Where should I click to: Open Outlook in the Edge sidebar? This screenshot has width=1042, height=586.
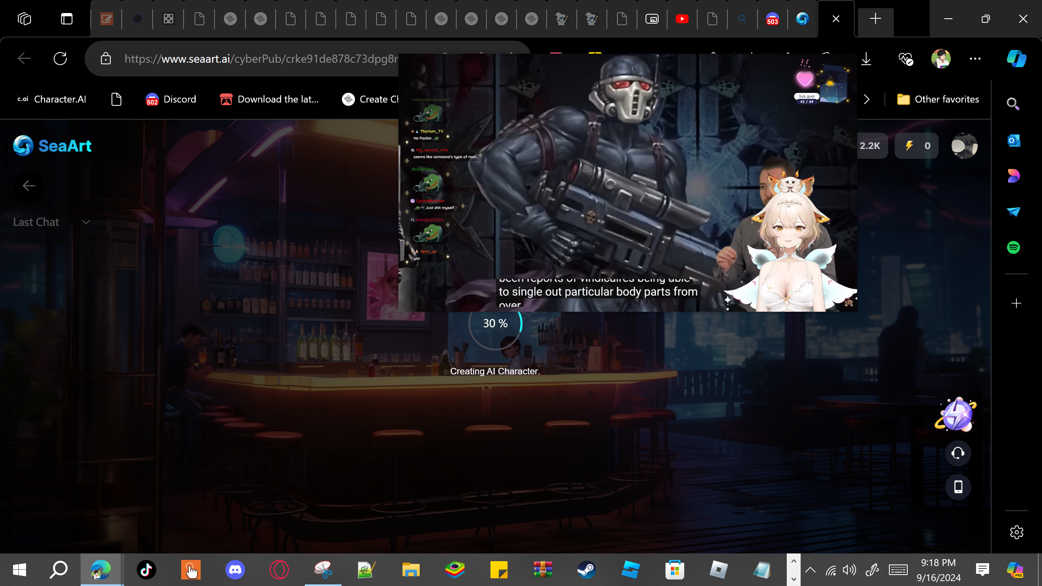pos(1014,141)
